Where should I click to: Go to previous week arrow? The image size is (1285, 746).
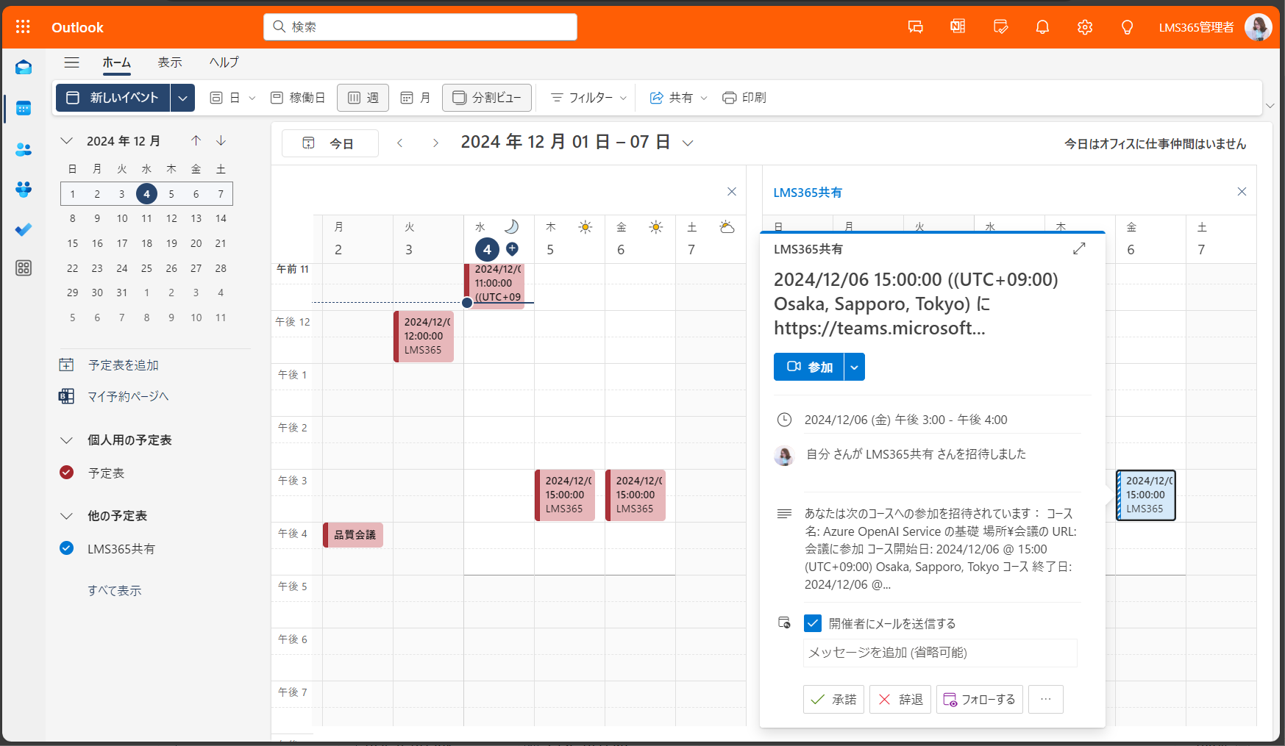point(400,143)
